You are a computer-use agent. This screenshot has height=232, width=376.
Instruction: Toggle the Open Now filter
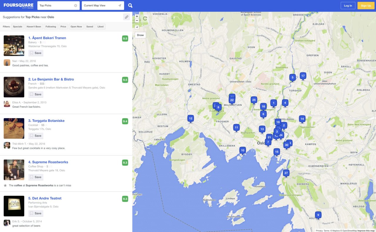[x=76, y=26]
